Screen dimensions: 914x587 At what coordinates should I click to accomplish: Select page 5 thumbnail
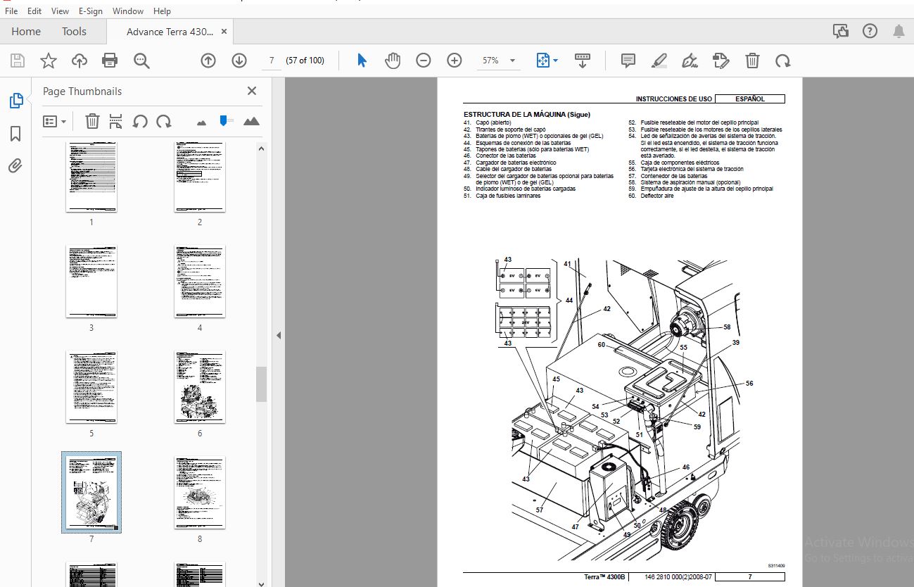click(91, 387)
